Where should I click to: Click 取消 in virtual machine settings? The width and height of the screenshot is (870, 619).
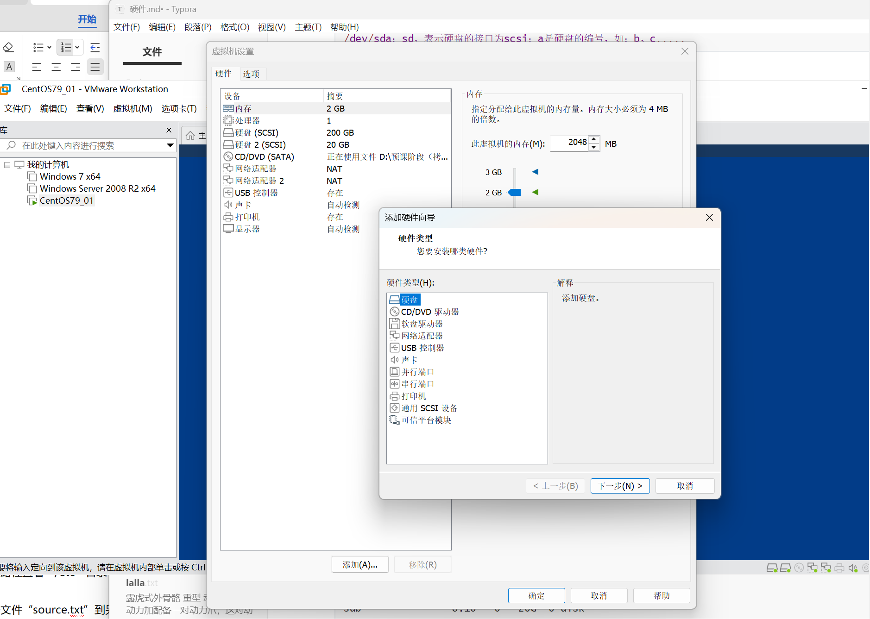point(599,595)
